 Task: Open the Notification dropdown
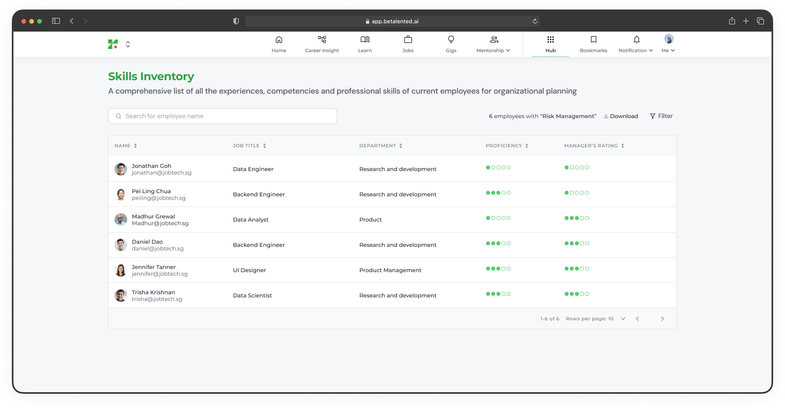coord(636,44)
